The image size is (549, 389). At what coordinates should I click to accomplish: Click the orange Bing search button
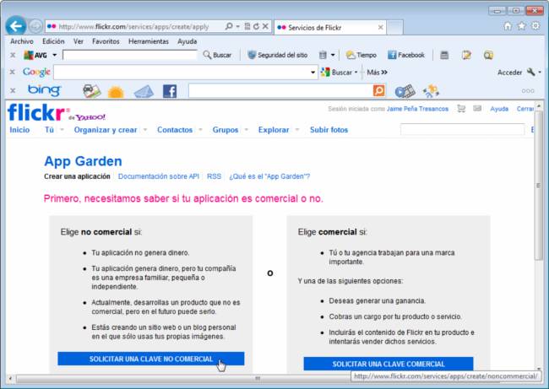click(379, 90)
